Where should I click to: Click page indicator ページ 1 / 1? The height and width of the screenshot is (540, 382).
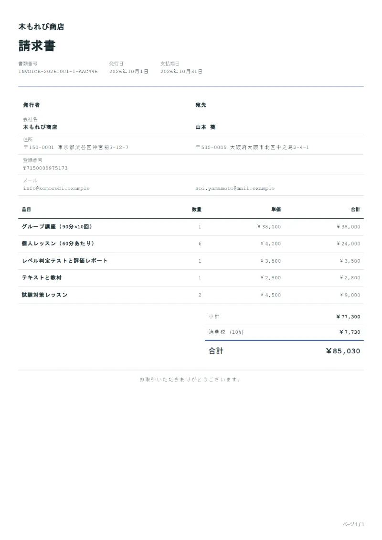pyautogui.click(x=353, y=524)
